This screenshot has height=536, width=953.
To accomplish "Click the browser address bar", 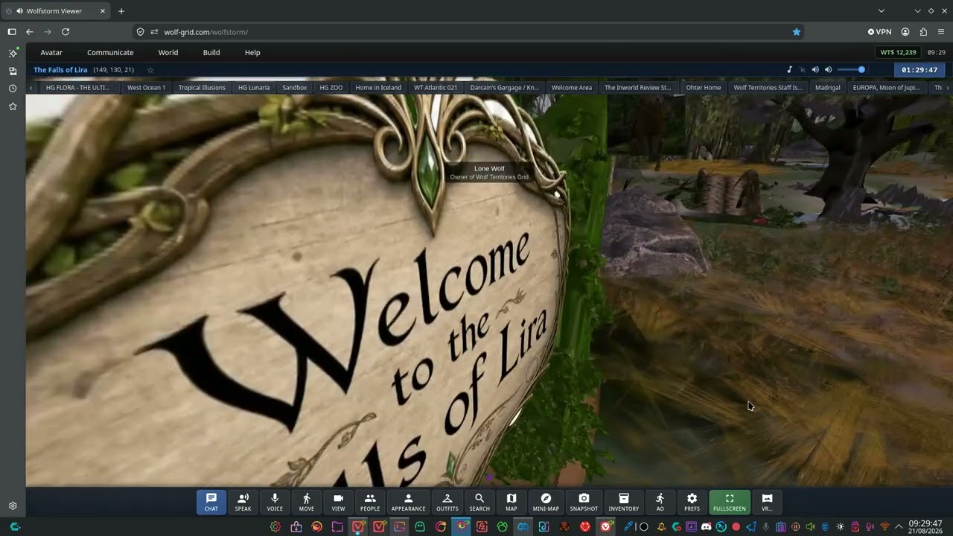I will (x=469, y=32).
